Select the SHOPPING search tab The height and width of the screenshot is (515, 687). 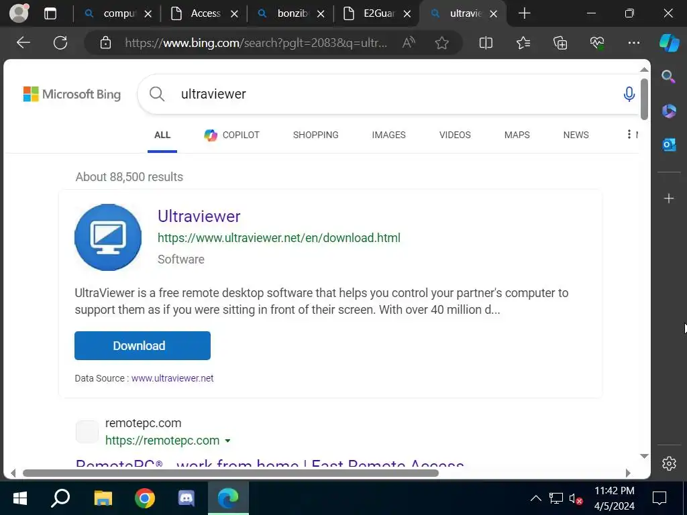[x=315, y=135]
